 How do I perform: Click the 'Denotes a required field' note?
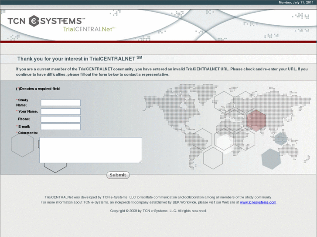[38, 89]
